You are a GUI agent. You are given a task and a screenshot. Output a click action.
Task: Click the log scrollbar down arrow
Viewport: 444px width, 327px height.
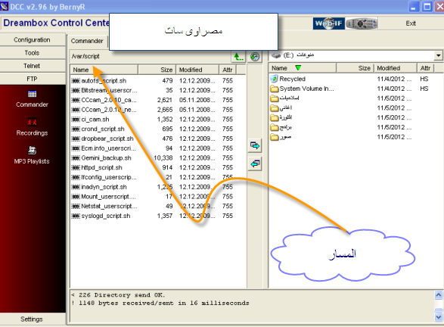point(439,317)
